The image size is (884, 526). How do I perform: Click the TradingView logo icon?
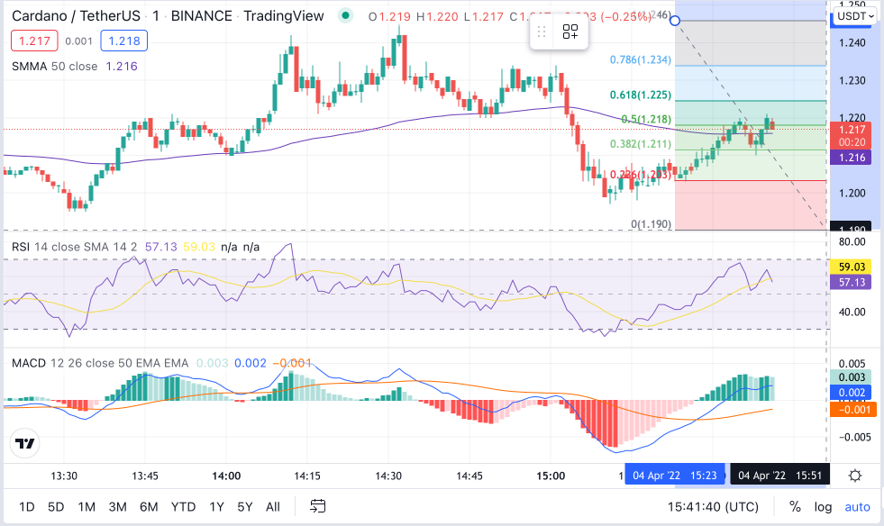pos(25,444)
